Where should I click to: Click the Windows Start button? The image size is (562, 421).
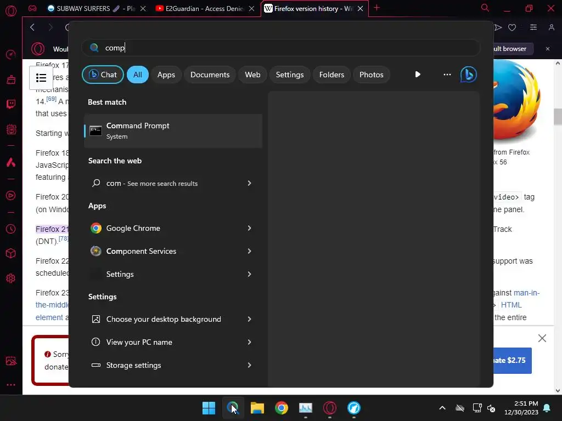tap(209, 408)
